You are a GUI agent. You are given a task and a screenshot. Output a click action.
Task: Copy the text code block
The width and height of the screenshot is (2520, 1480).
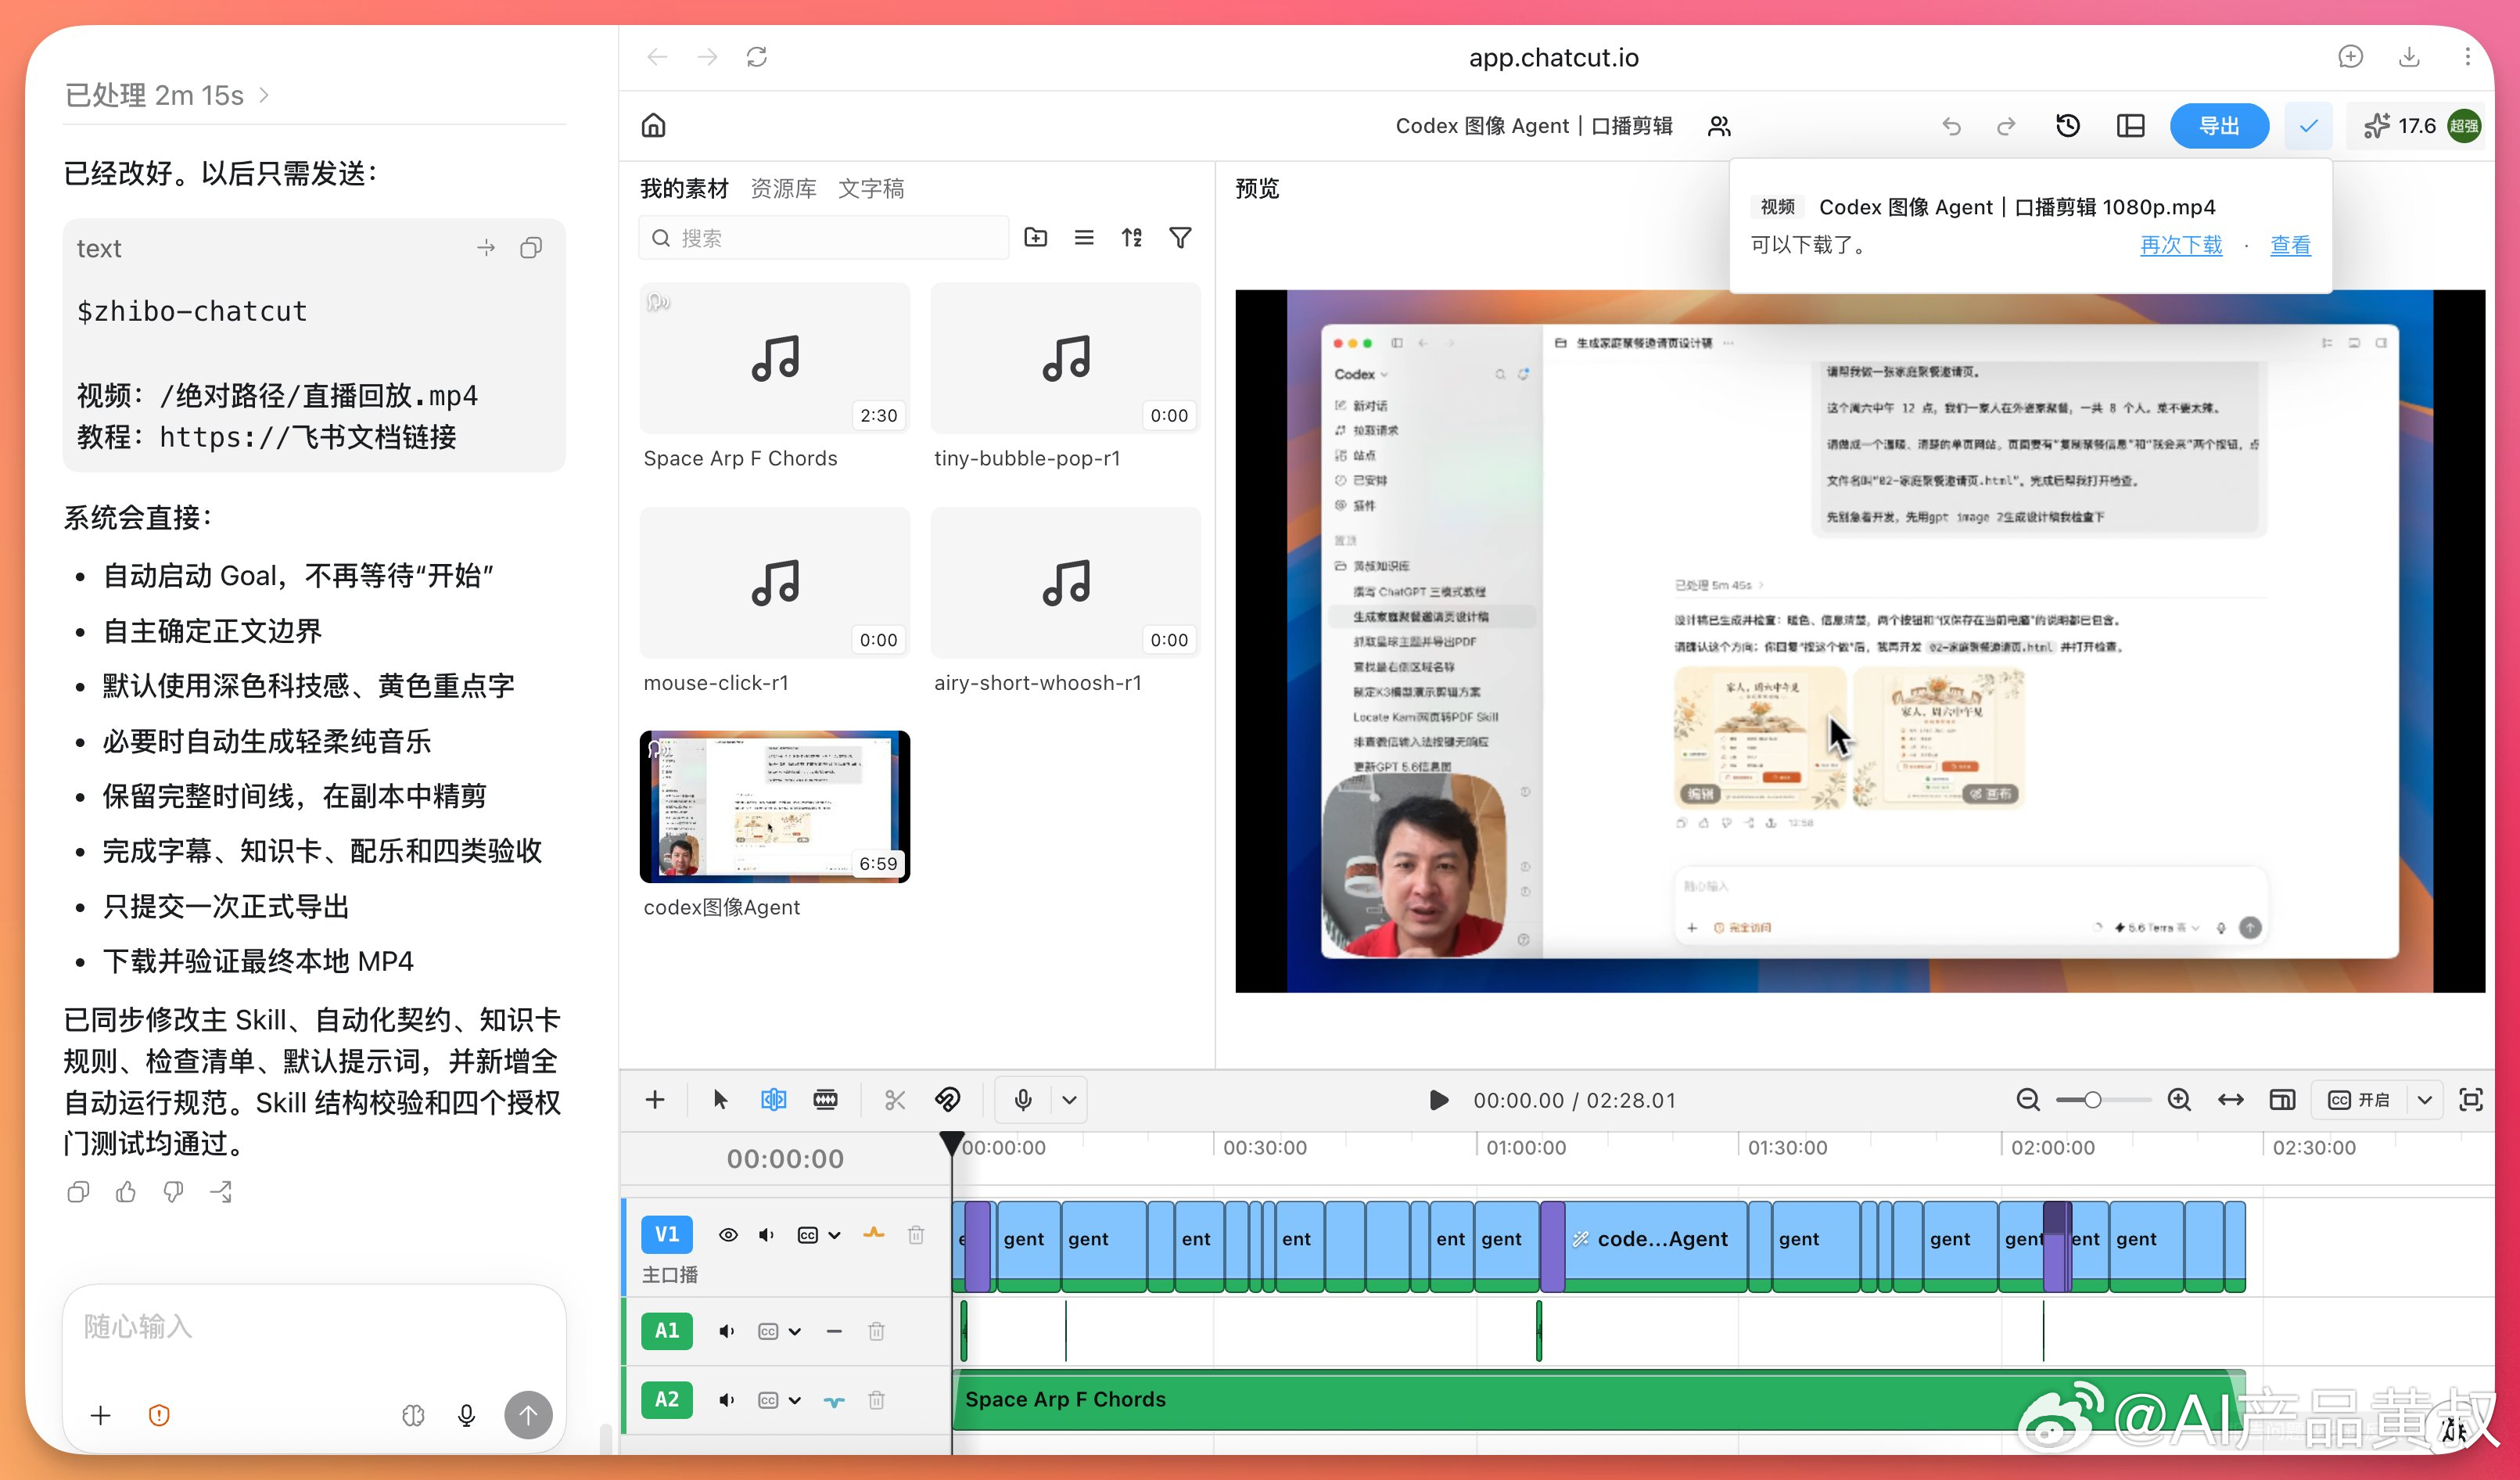[531, 248]
